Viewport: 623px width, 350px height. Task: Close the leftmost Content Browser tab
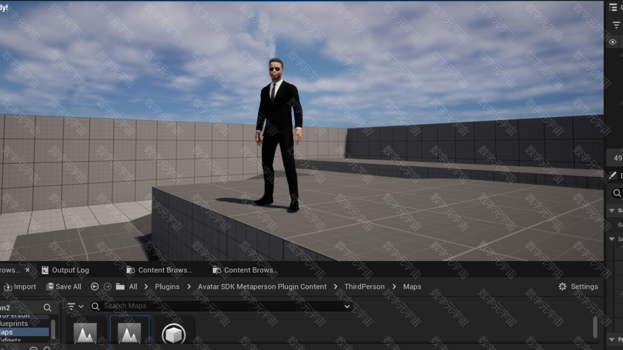28,270
